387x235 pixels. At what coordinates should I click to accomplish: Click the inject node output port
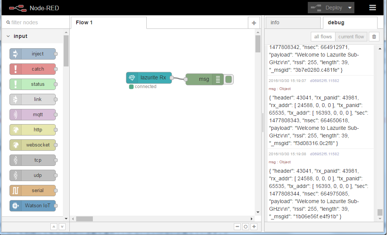click(x=56, y=54)
